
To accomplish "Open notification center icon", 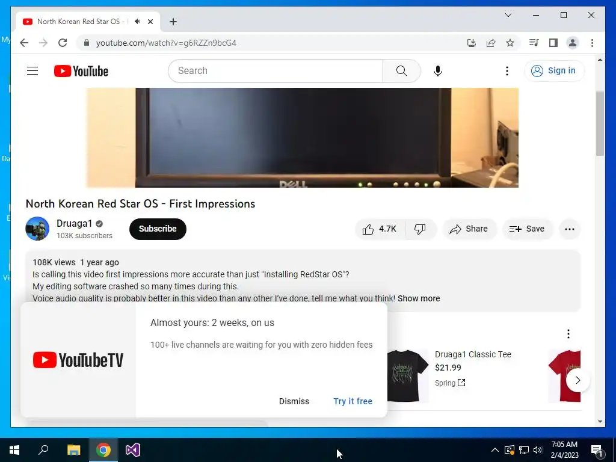I will point(597,450).
